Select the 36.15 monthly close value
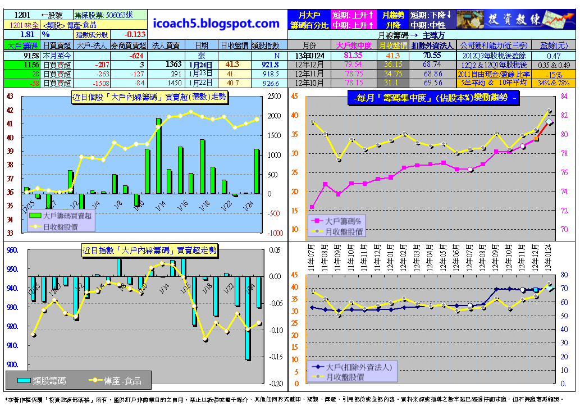This screenshot has width=580, height=406. [x=393, y=65]
